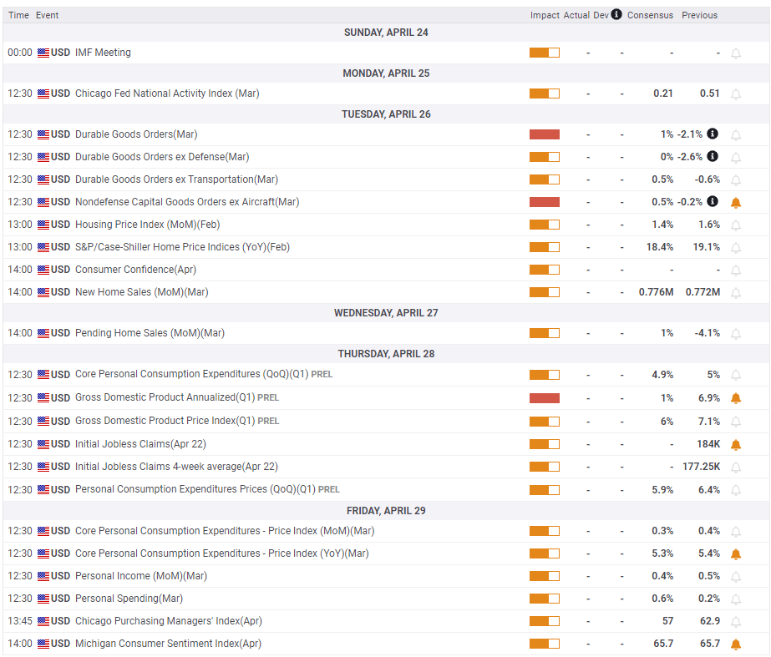Image resolution: width=771 pixels, height=657 pixels.
Task: Expand the Consumer Confidence(Apr) event row
Action: (386, 270)
